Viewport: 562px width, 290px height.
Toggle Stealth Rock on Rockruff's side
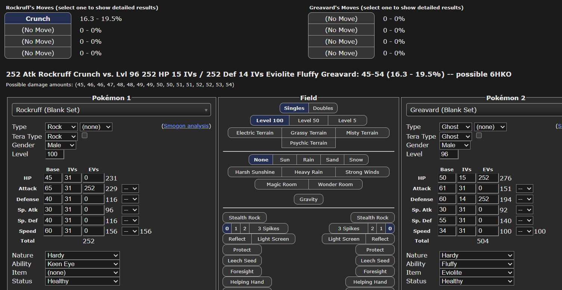(245, 217)
